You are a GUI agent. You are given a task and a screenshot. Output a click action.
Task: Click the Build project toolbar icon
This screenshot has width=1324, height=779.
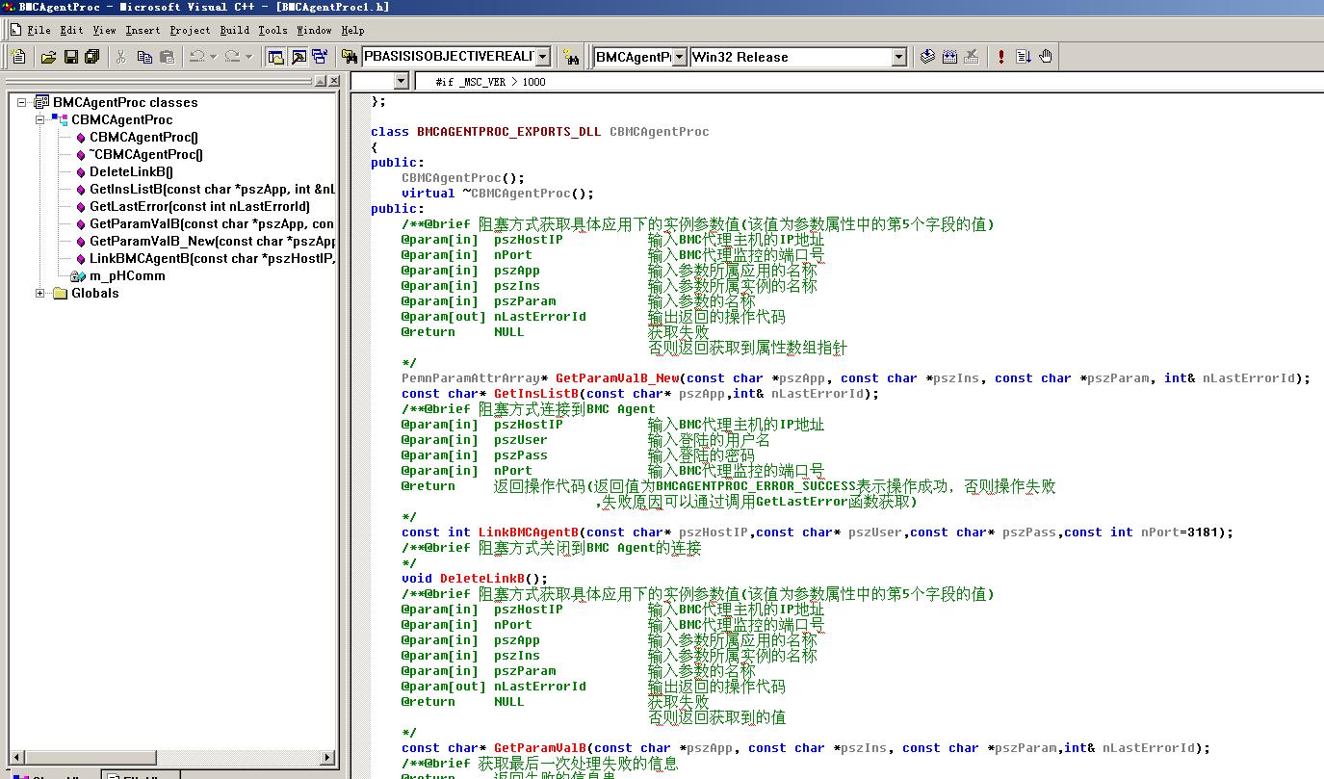tap(949, 57)
